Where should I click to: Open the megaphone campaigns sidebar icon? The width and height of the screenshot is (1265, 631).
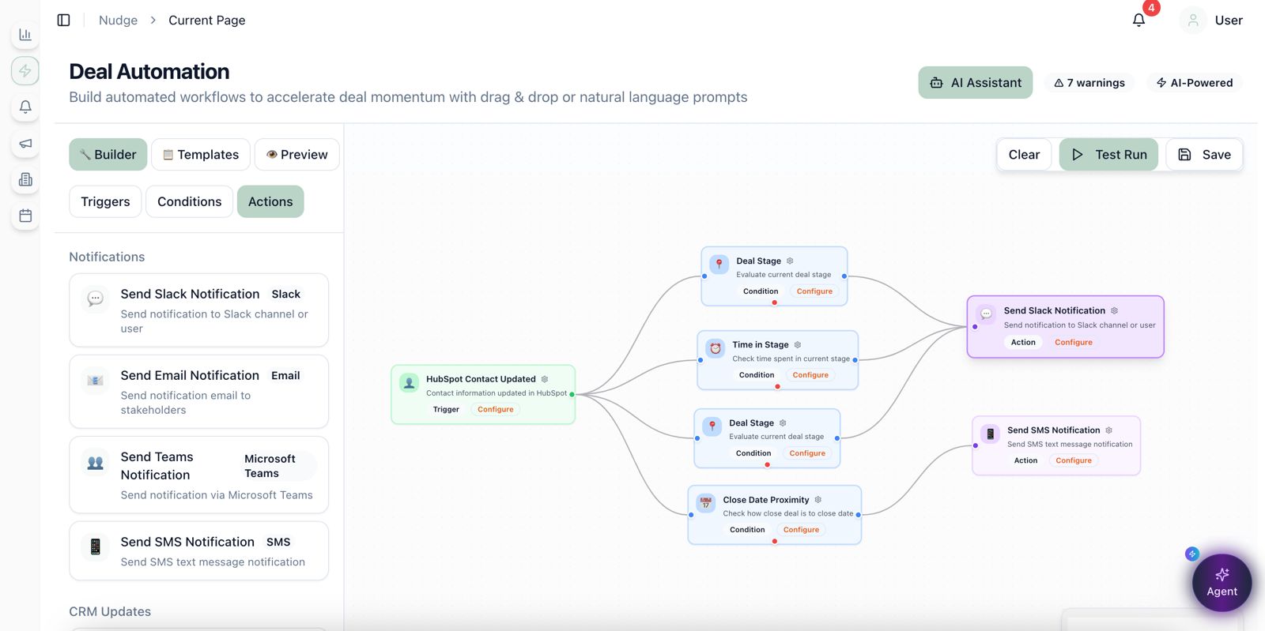(25, 144)
